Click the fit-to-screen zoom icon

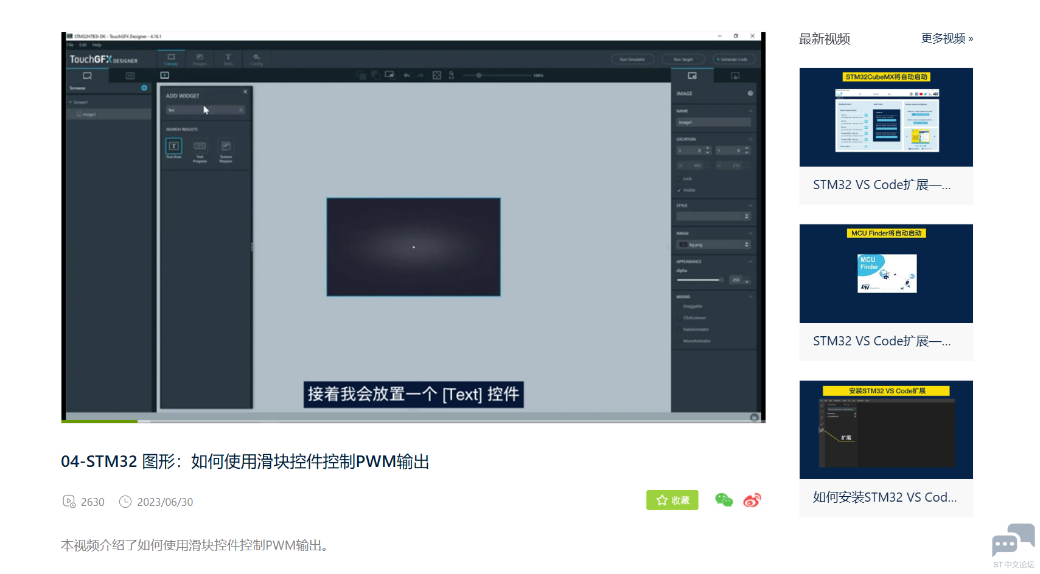(x=436, y=75)
